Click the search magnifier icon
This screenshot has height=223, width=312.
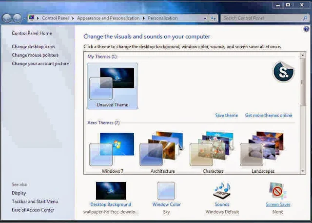click(305, 19)
